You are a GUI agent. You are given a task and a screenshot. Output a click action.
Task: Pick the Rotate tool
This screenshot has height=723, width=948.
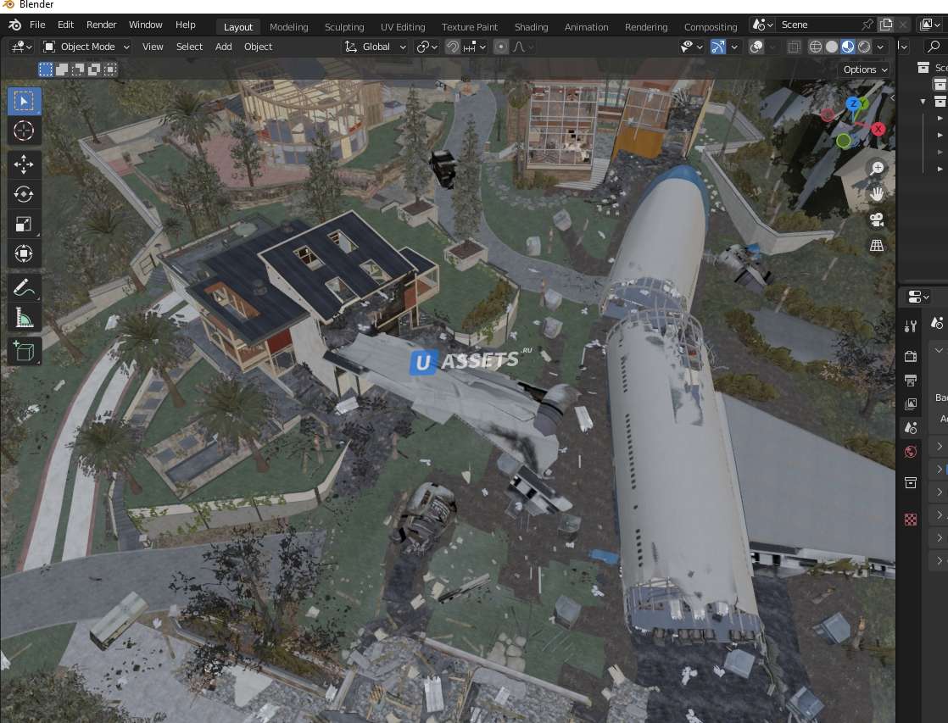(x=25, y=194)
